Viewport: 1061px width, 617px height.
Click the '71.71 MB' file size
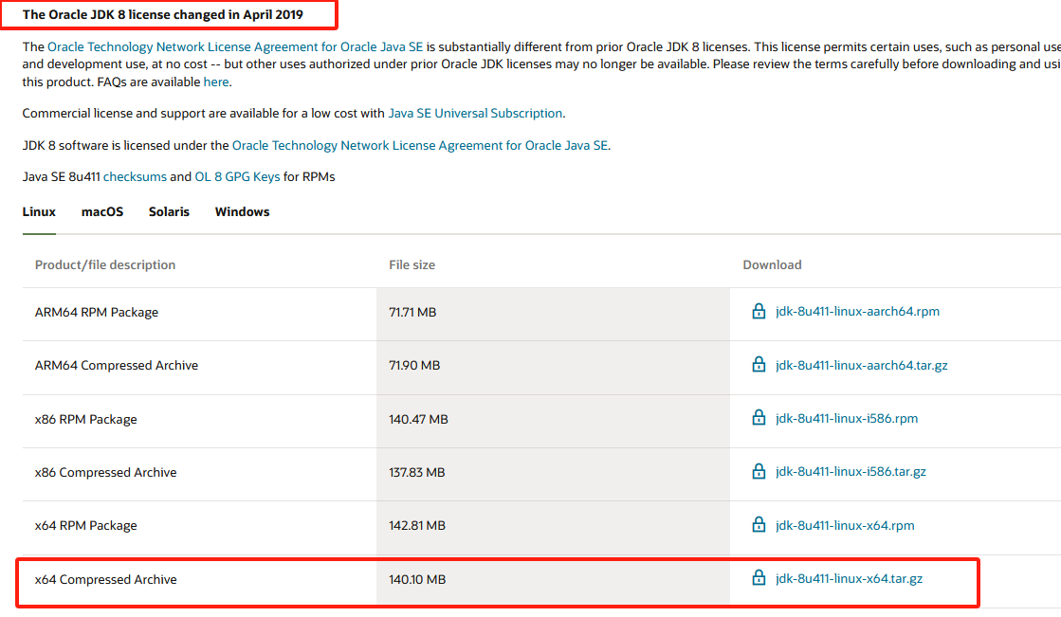tap(412, 312)
